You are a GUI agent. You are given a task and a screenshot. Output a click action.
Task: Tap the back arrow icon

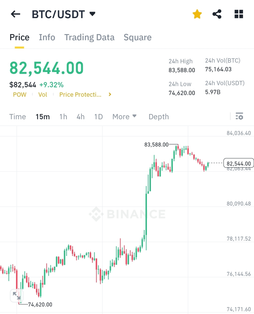[x=16, y=14]
